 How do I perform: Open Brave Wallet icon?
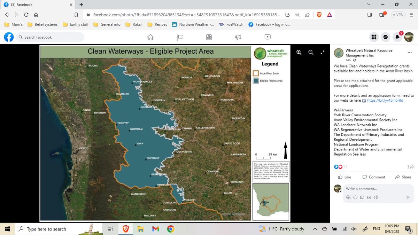[382, 15]
